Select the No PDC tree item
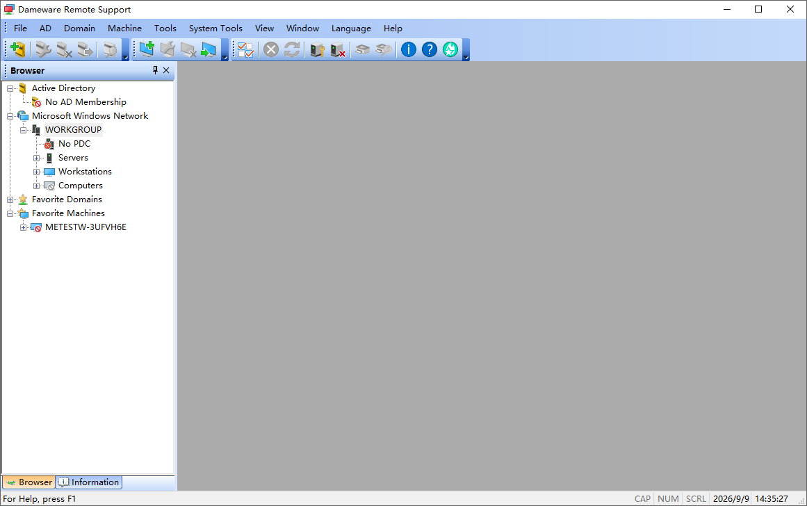The image size is (807, 506). tap(74, 144)
